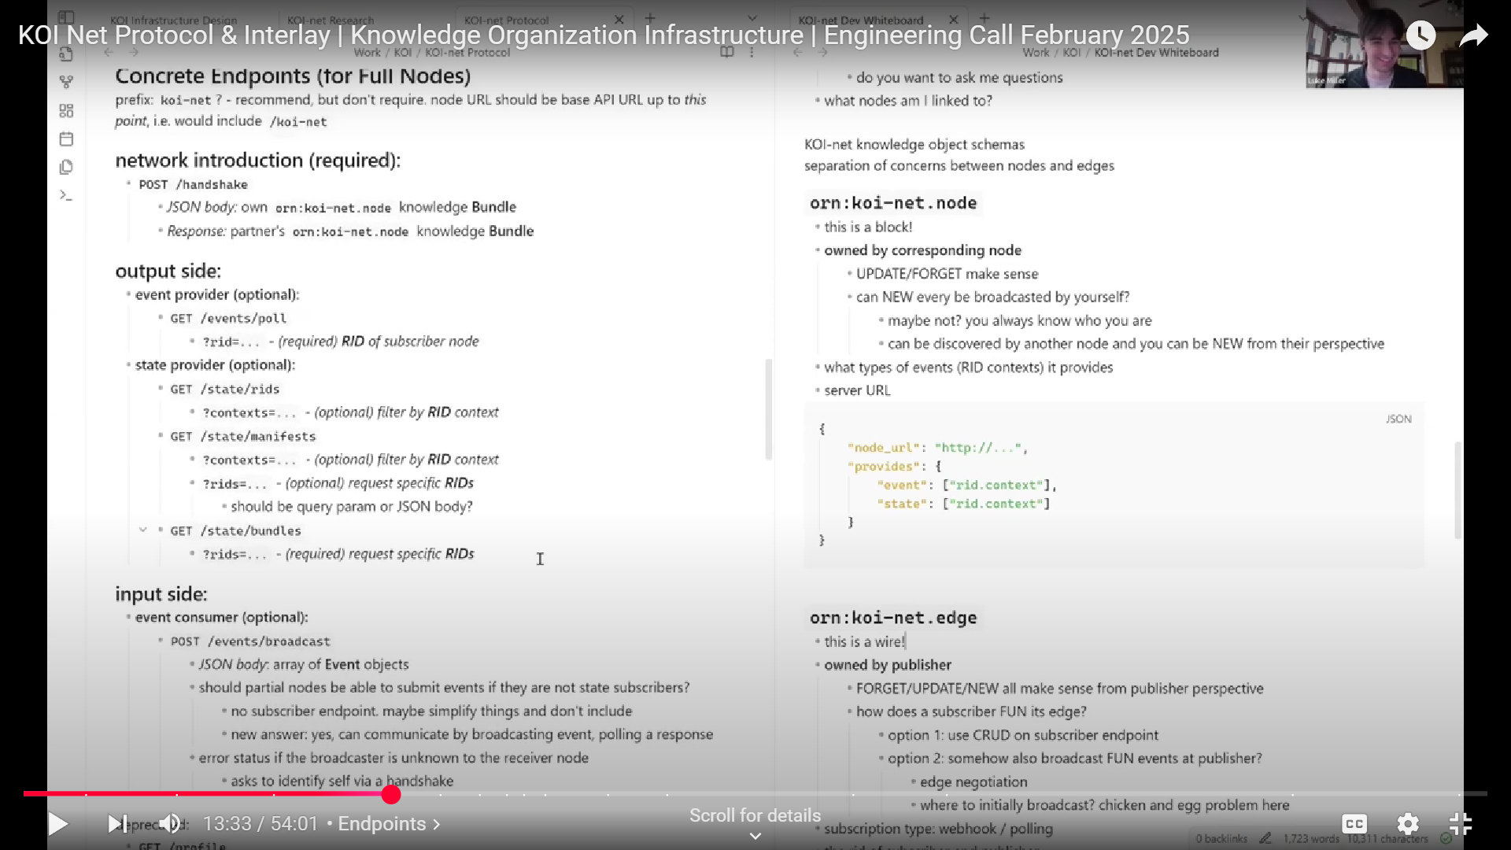Click the vertical scrollbar of the left note pane
The image size is (1511, 850).
click(770, 409)
